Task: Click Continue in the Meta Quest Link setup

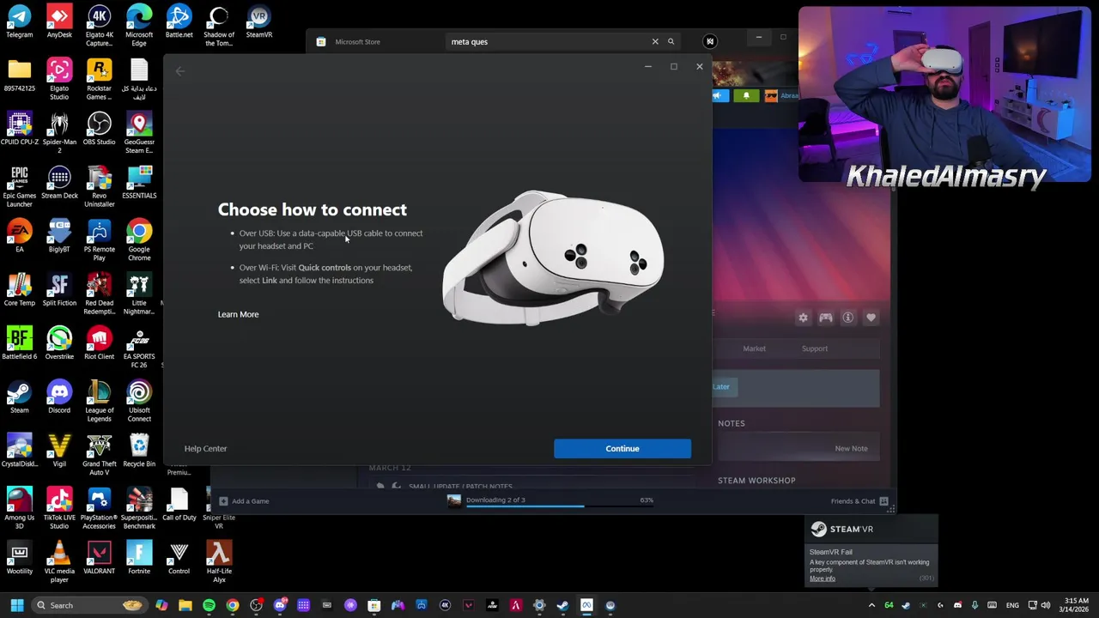Action: (622, 448)
